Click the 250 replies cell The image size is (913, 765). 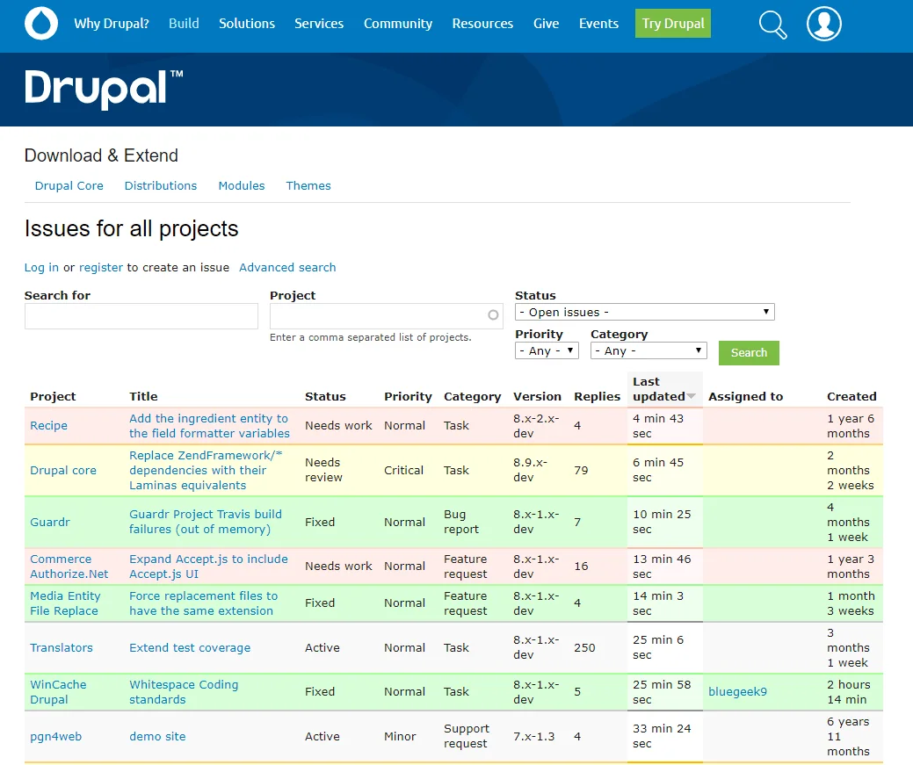(584, 648)
